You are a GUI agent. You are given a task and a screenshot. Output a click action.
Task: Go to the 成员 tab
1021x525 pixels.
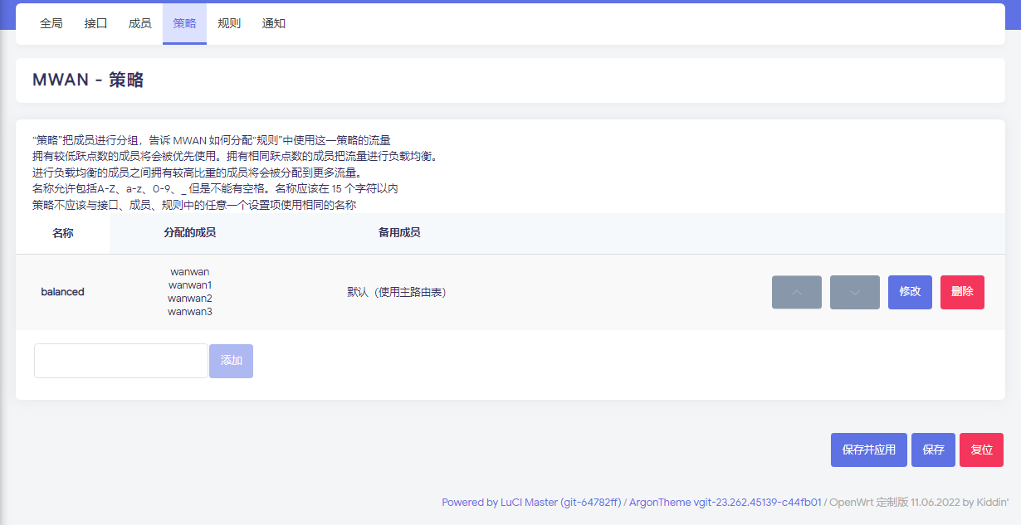pos(139,24)
